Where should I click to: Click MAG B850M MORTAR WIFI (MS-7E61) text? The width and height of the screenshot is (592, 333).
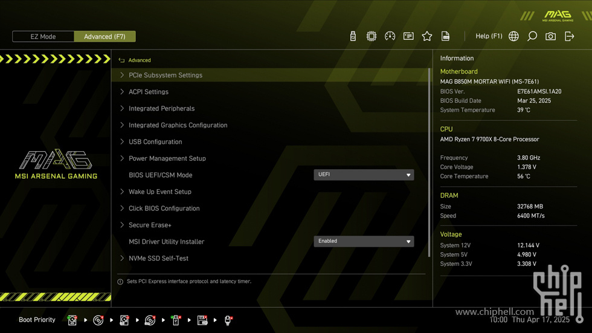[489, 82]
